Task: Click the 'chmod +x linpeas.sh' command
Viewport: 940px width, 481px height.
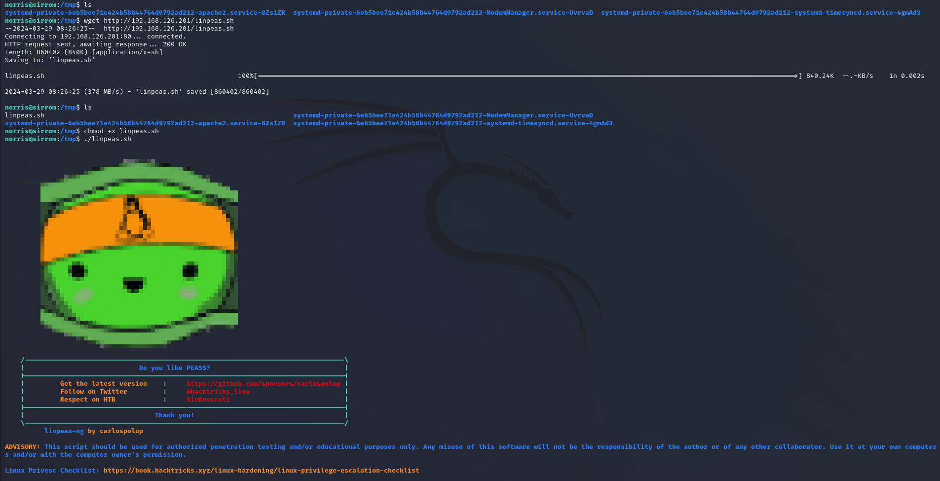Action: point(121,131)
